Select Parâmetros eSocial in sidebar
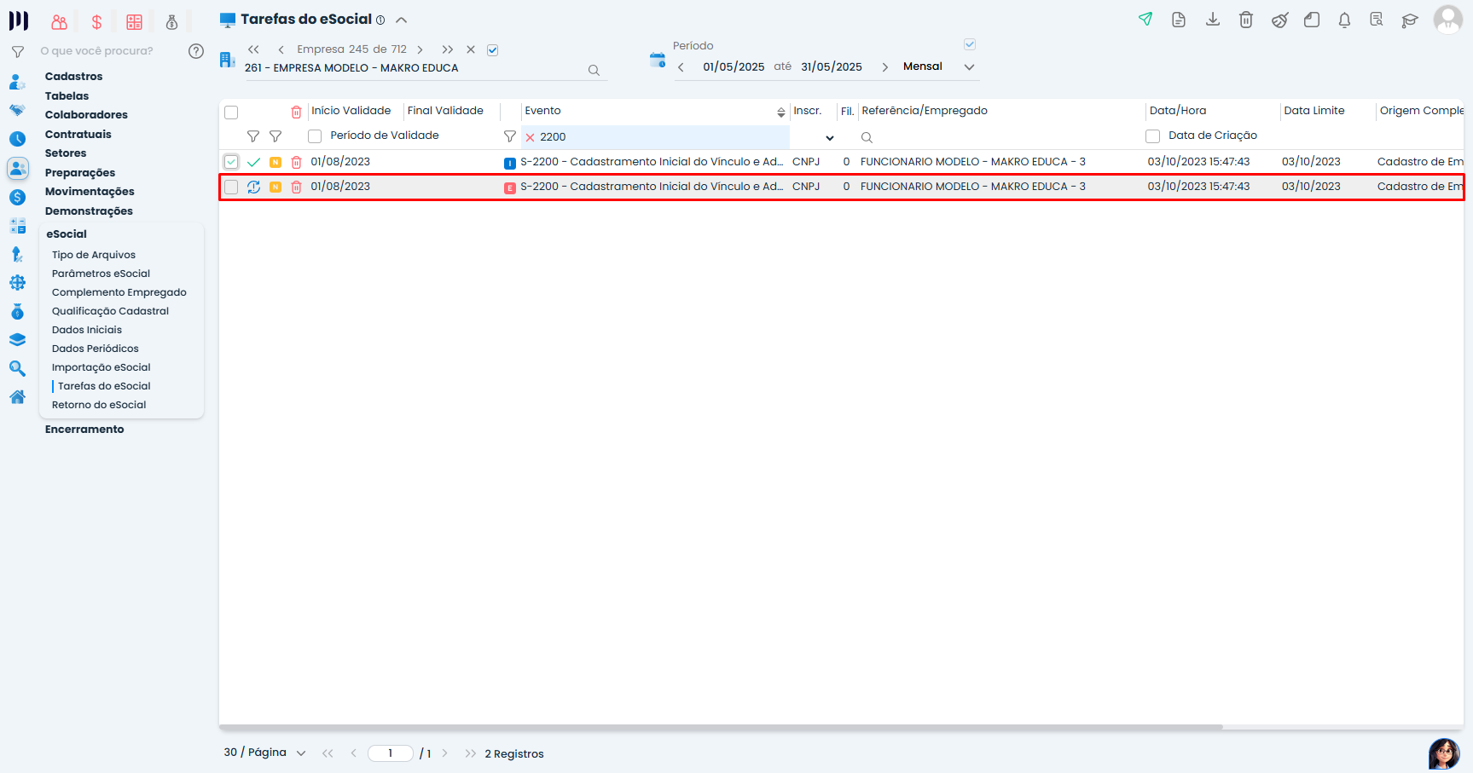The image size is (1473, 773). (x=101, y=274)
